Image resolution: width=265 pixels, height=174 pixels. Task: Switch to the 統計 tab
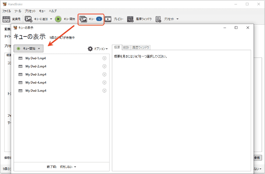126,48
